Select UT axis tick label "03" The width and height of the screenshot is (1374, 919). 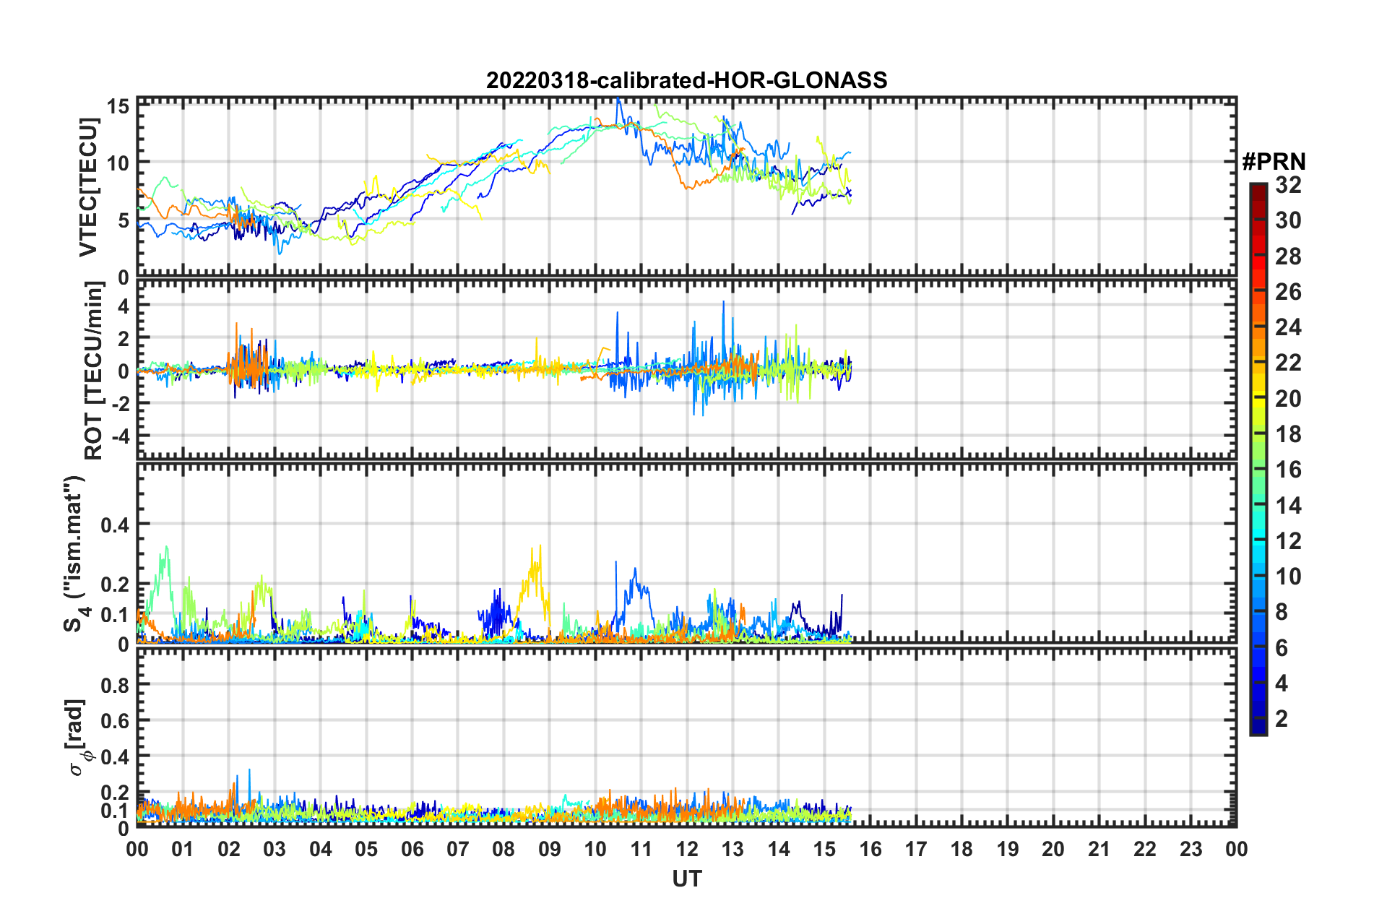point(275,849)
